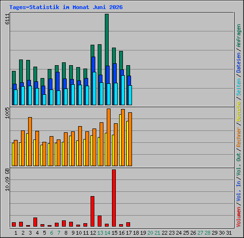Click day label '13' on the x-axis
The height and width of the screenshot is (238, 244).
(x=100, y=233)
